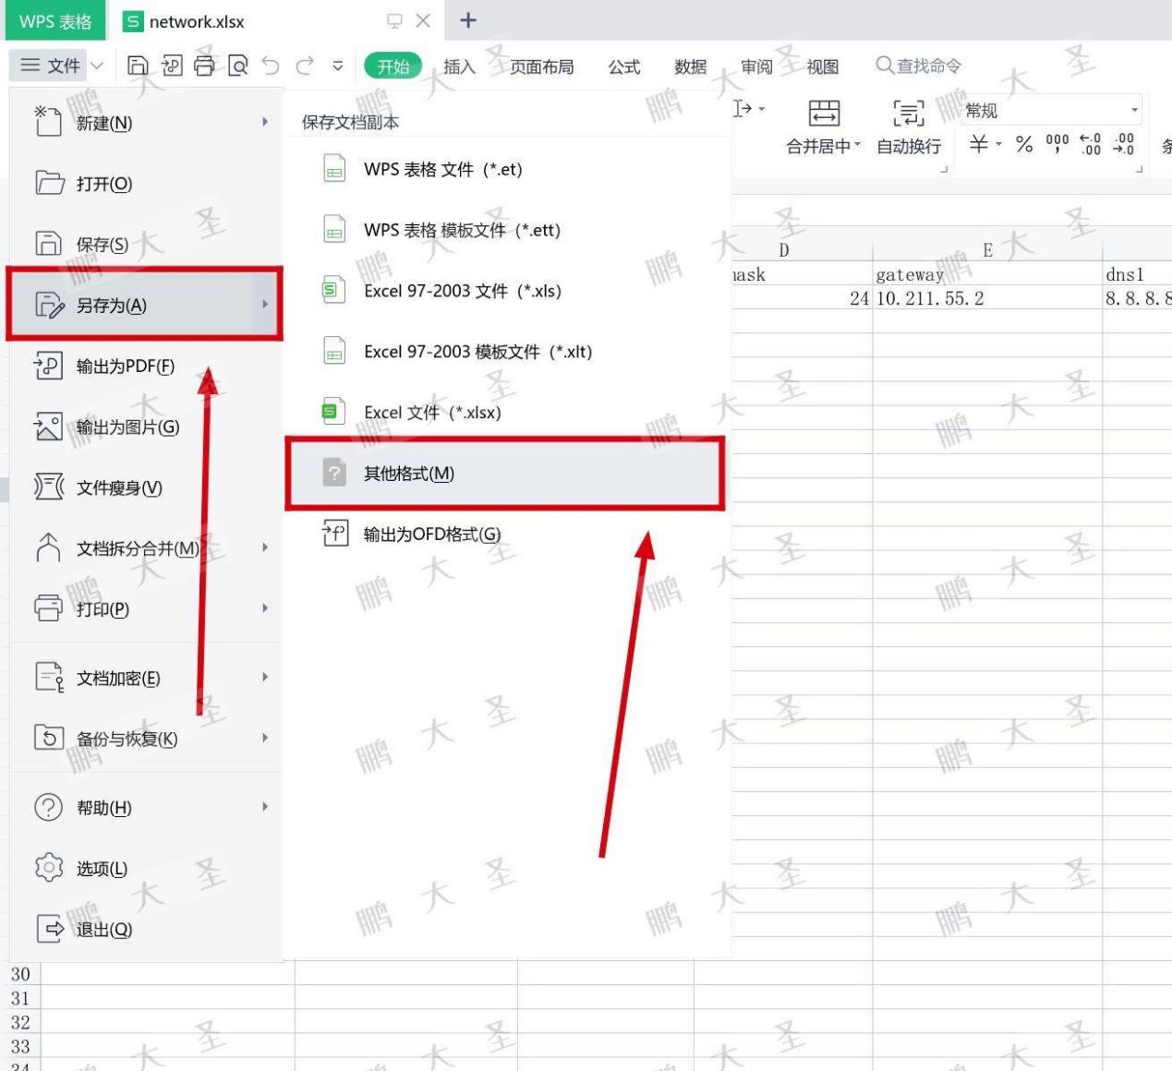Select cell containing 10.211.55.2
This screenshot has height=1071, width=1172.
click(987, 298)
